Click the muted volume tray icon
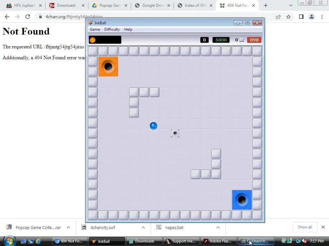 pyautogui.click(x=304, y=241)
